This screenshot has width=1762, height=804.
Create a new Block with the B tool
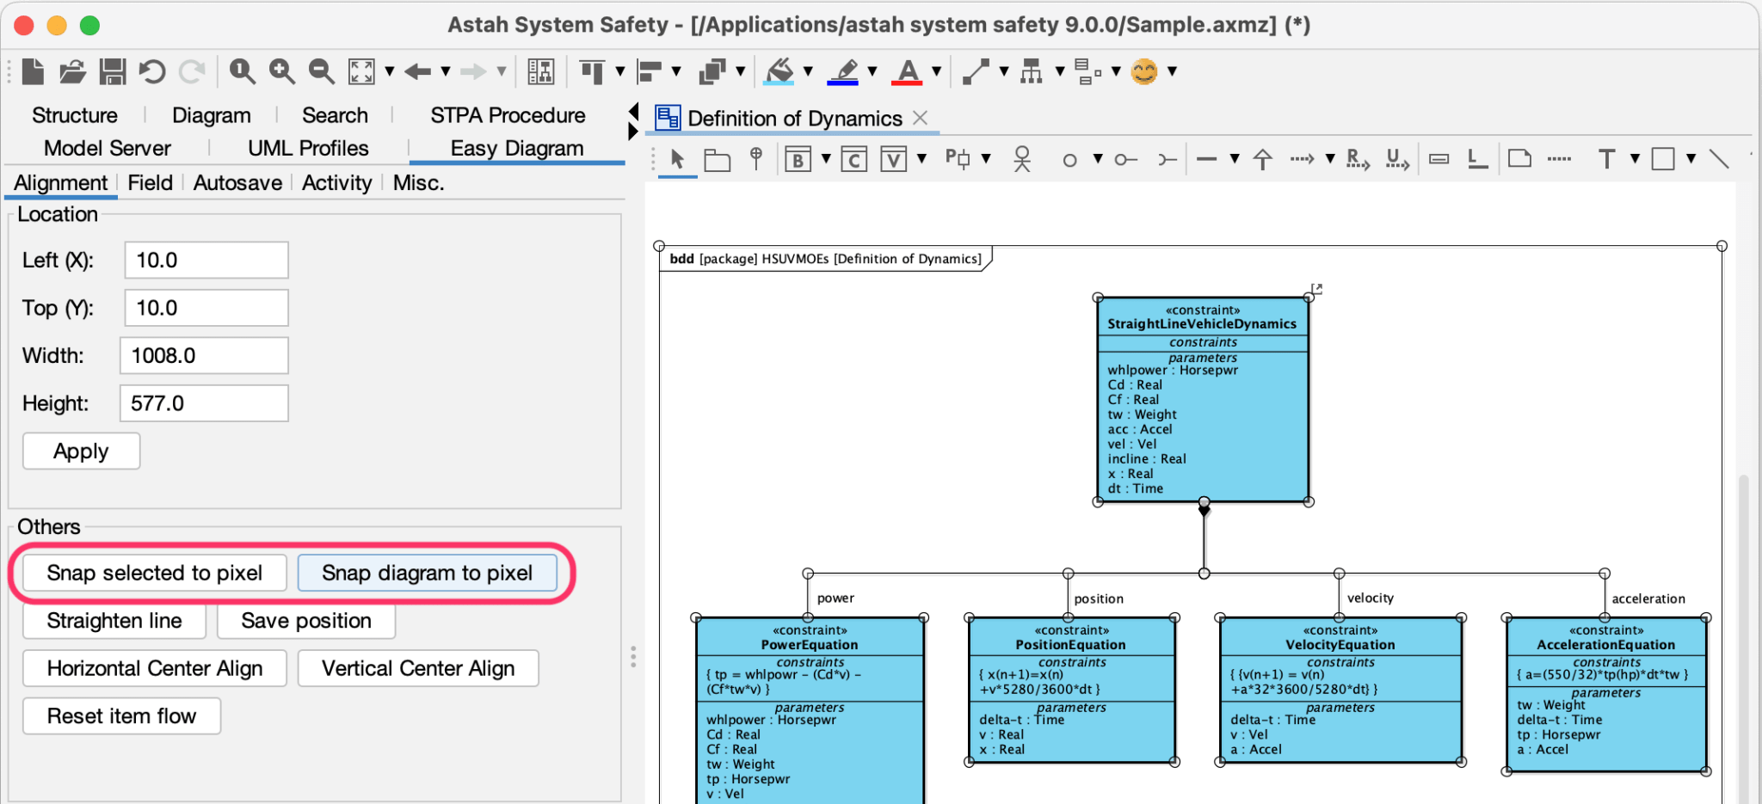pos(798,158)
